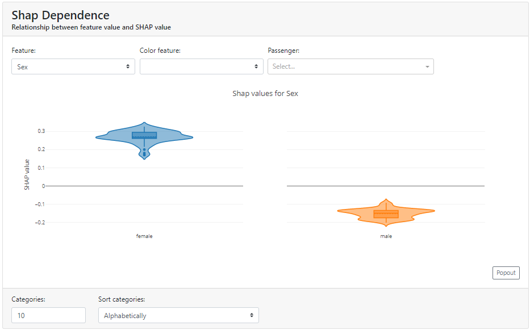Click the 'female' x-axis label
The image size is (530, 330).
144,236
